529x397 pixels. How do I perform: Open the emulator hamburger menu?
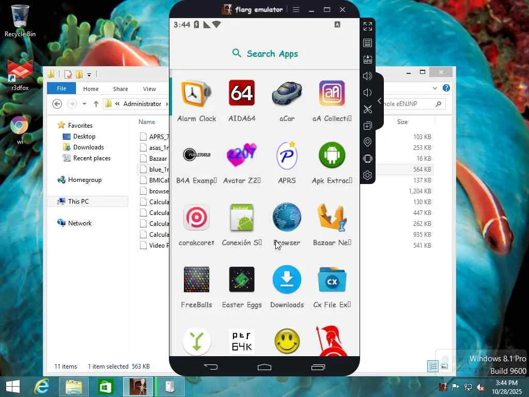click(296, 9)
